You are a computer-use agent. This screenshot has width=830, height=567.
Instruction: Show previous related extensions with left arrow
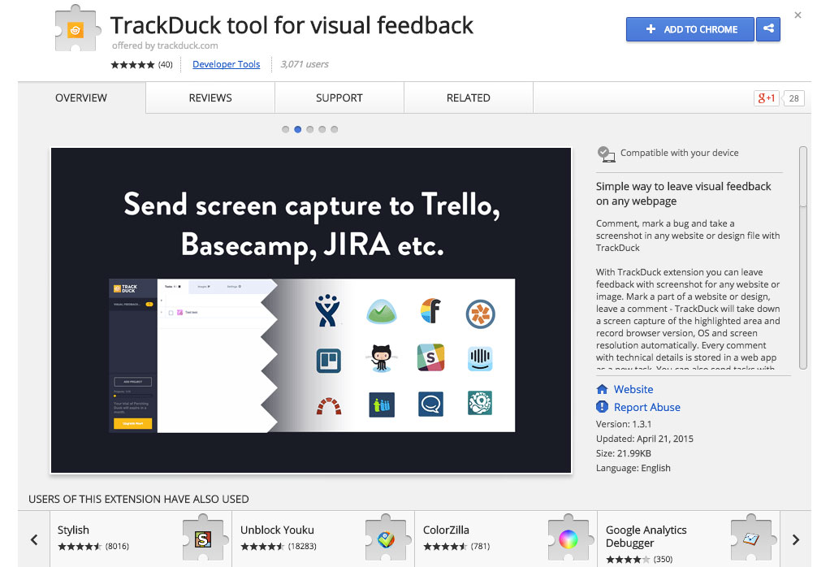(x=34, y=539)
